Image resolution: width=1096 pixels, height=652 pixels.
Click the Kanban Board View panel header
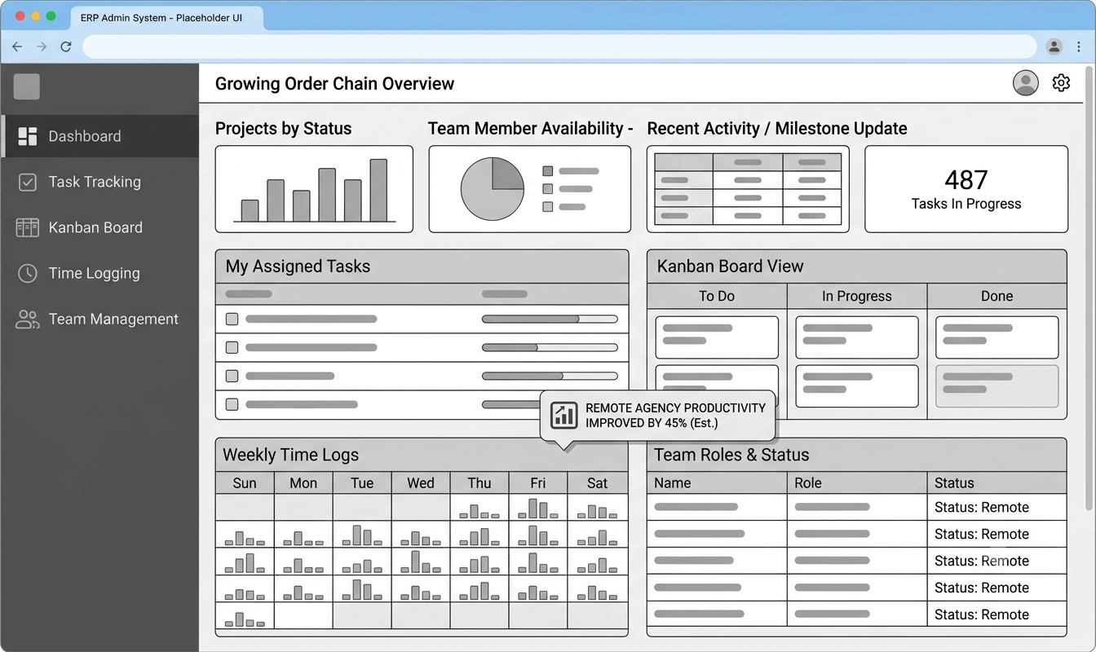(x=856, y=267)
